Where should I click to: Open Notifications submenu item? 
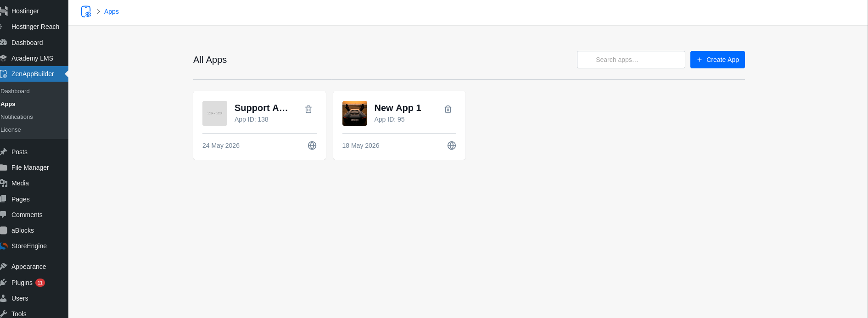[17, 117]
